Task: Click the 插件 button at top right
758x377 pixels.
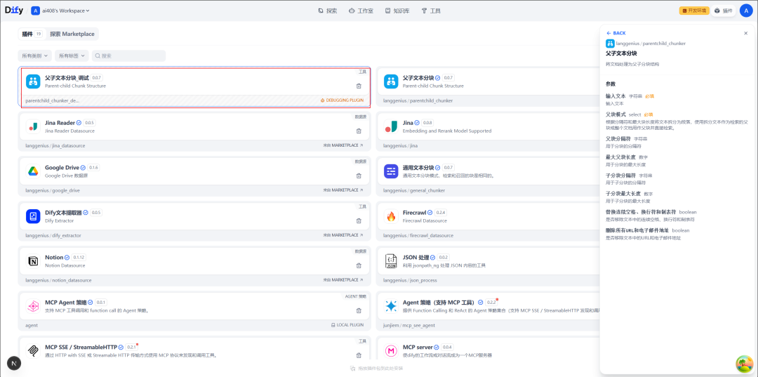Action: 723,11
